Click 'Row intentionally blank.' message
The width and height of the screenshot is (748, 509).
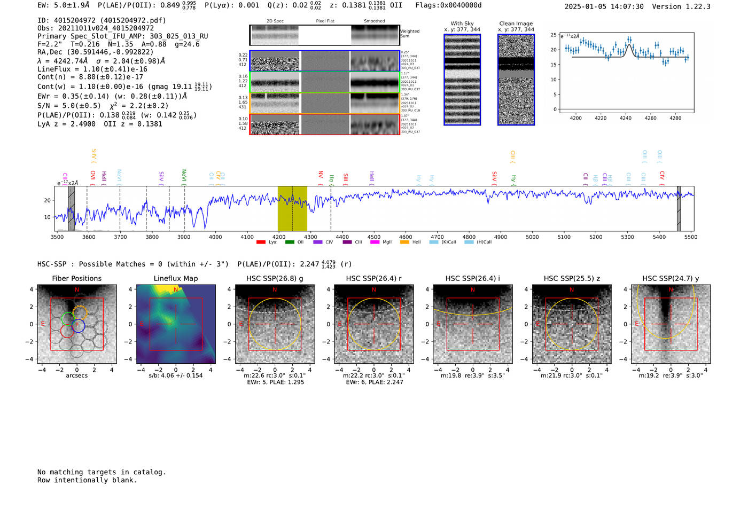pos(87,480)
